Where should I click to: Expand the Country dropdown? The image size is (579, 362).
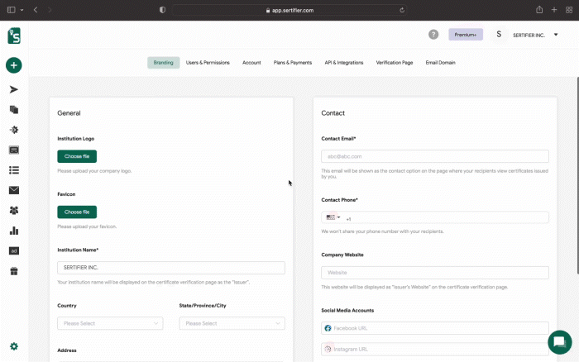pos(110,323)
